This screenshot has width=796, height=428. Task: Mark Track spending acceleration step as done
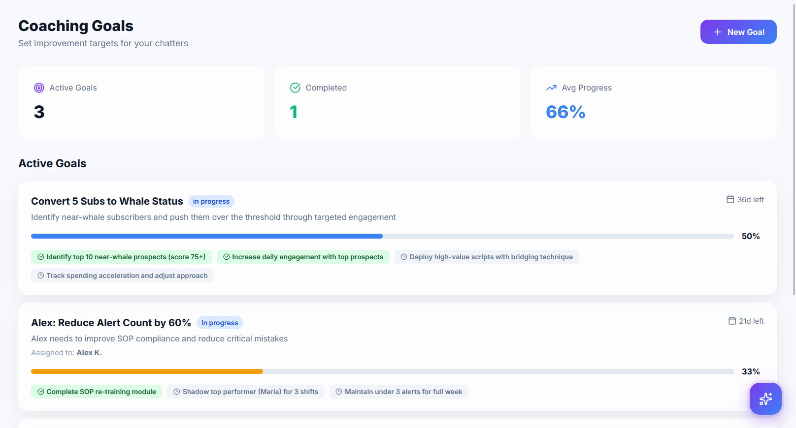click(122, 275)
